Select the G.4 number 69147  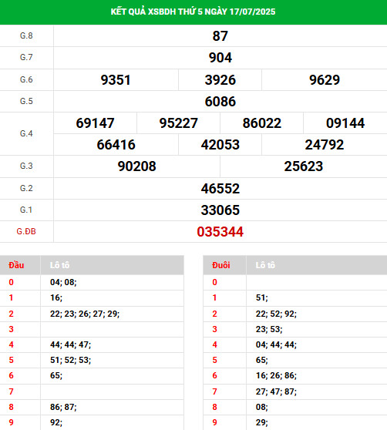tap(95, 123)
